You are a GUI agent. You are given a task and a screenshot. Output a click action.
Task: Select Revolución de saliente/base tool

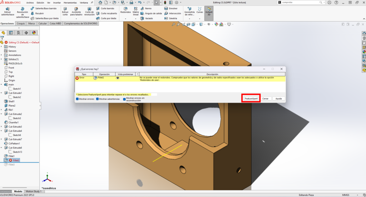click(x=23, y=13)
